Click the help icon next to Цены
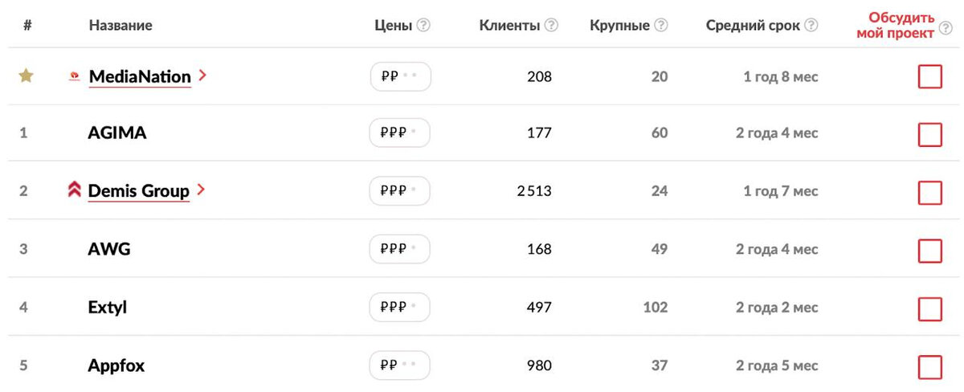This screenshot has width=964, height=392. [423, 26]
